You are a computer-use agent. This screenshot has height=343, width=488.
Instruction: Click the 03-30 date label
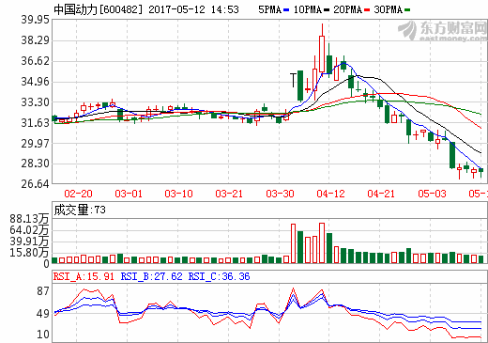coord(280,194)
